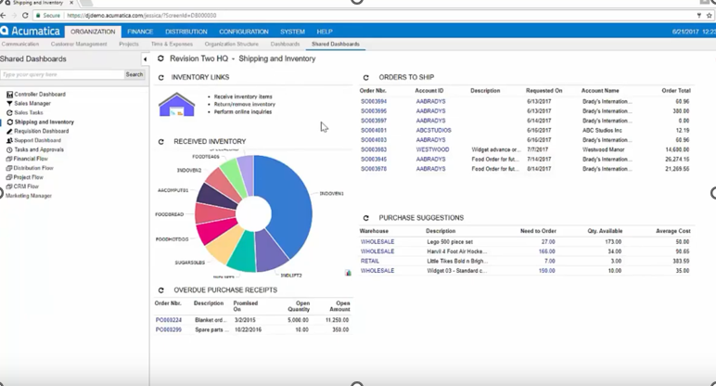Click Need to Order value 166.00
Viewport: 716px width, 386px height.
point(546,251)
